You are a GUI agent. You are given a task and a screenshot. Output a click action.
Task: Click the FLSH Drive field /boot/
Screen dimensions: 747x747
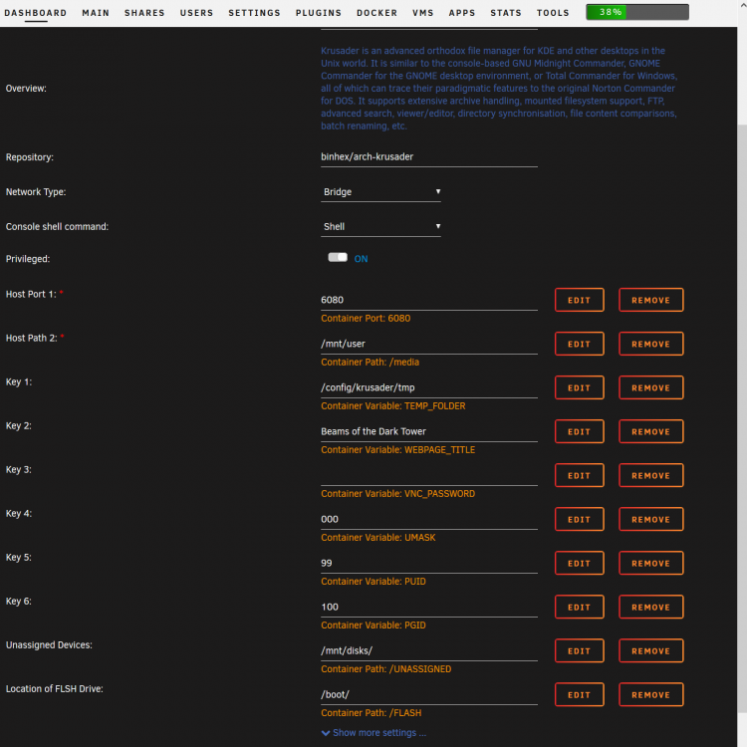pos(429,694)
